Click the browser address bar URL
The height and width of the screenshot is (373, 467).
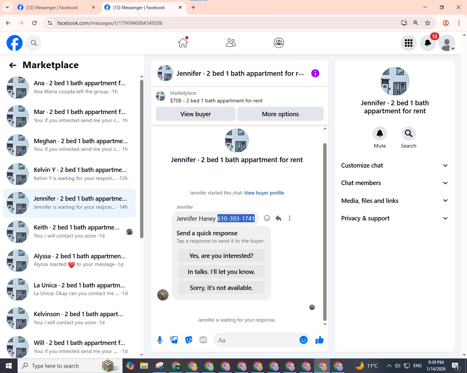(110, 23)
